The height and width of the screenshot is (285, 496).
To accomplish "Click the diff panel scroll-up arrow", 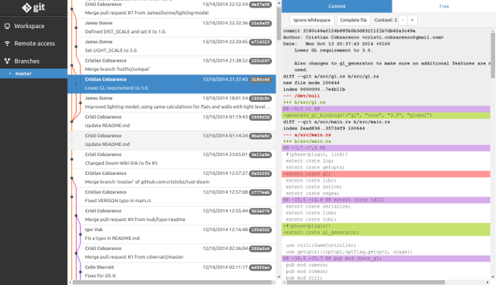I will tap(493, 30).
